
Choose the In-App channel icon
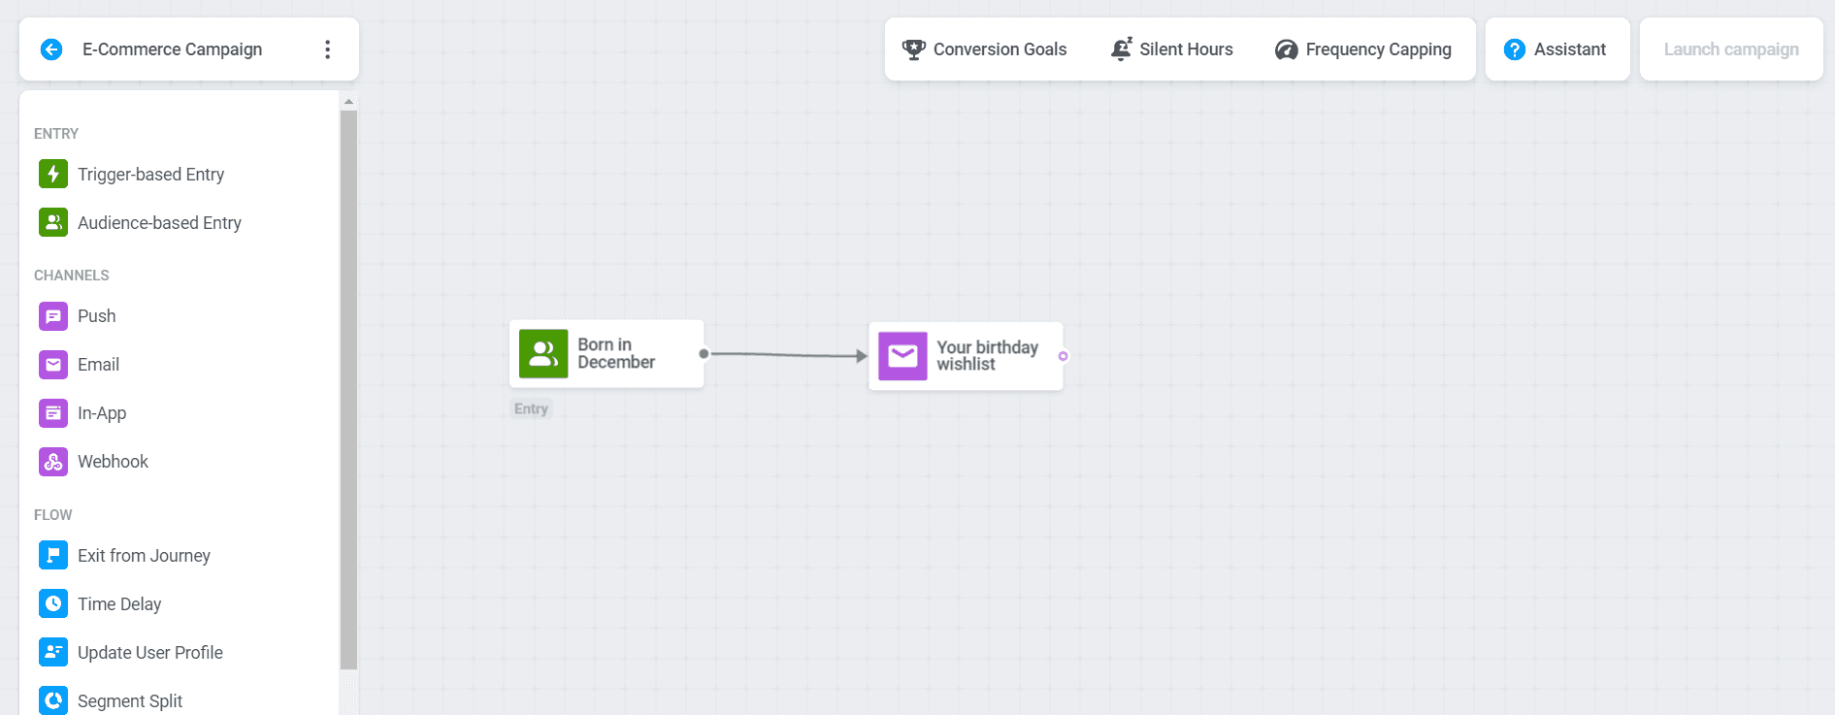point(53,413)
